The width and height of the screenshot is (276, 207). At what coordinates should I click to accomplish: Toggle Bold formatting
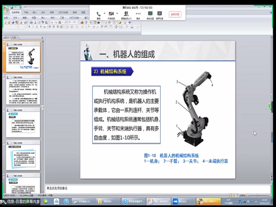click(x=29, y=27)
